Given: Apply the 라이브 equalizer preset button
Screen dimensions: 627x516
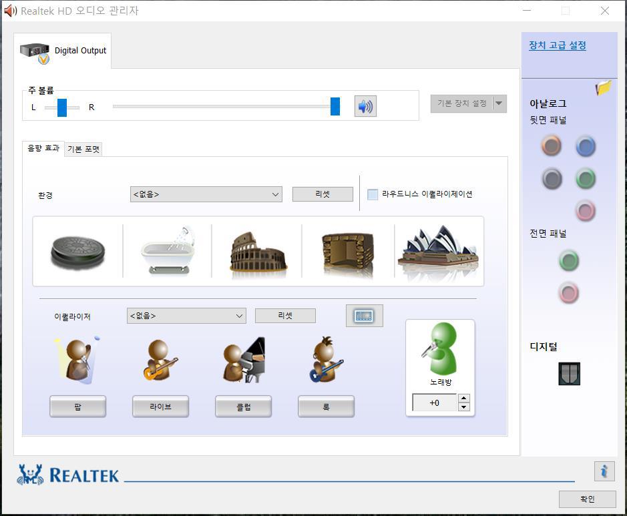Looking at the screenshot, I should pos(161,407).
